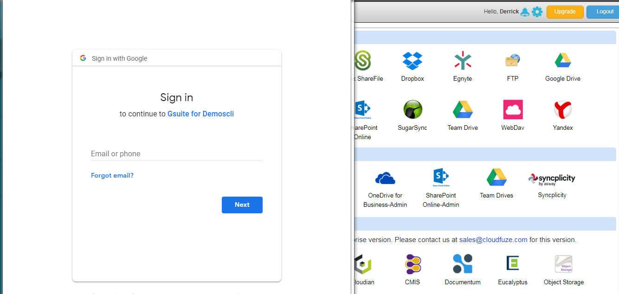Open the sales@cloudfuze.com email link
The image size is (619, 294).
tap(493, 240)
